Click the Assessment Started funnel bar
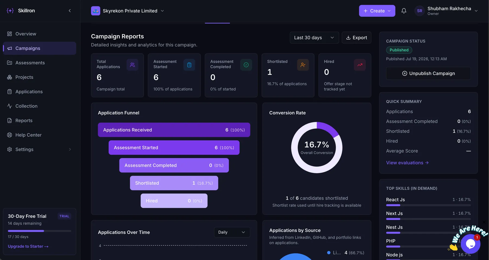This screenshot has width=489, height=260. click(174, 148)
